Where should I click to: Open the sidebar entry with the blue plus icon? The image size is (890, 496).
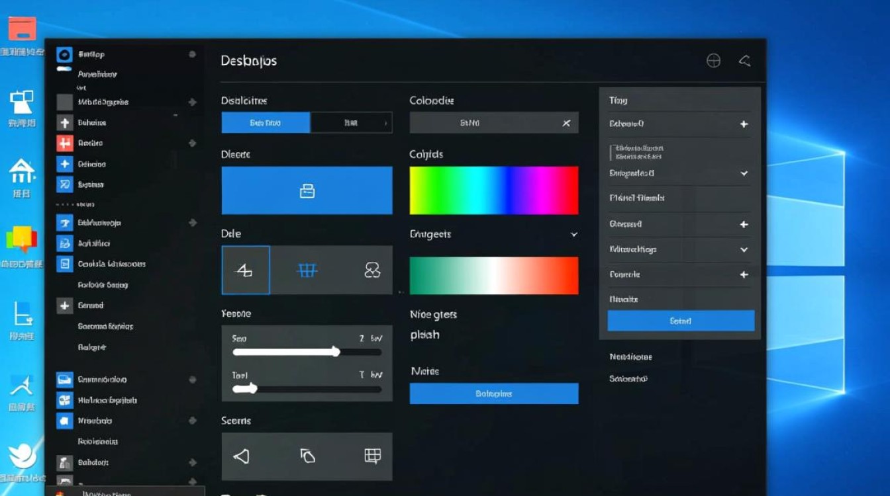64,164
